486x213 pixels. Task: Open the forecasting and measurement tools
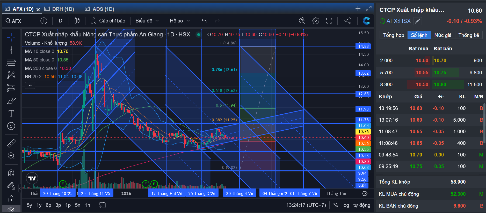[11, 88]
